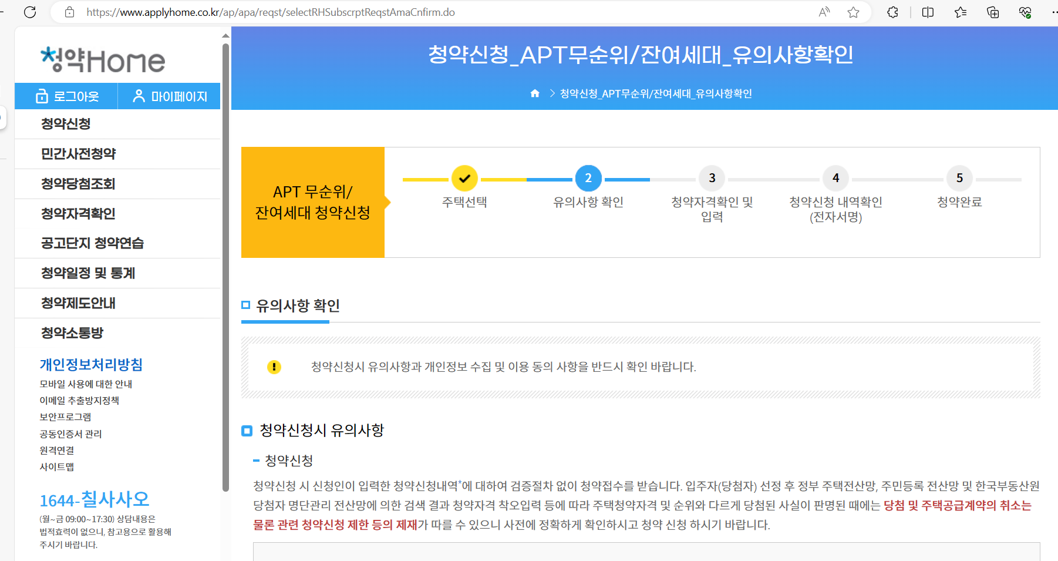Click the favorites star in the address bar
The width and height of the screenshot is (1058, 561).
853,12
